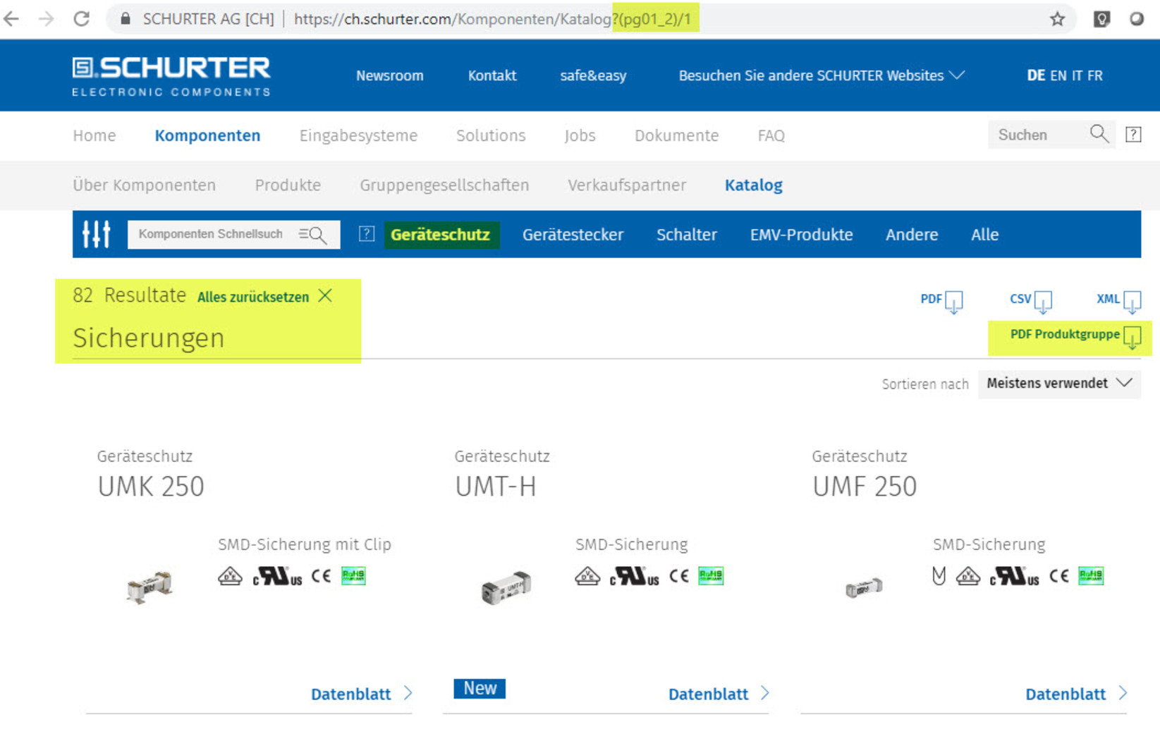
Task: Switch language to FR
Action: click(x=1094, y=75)
